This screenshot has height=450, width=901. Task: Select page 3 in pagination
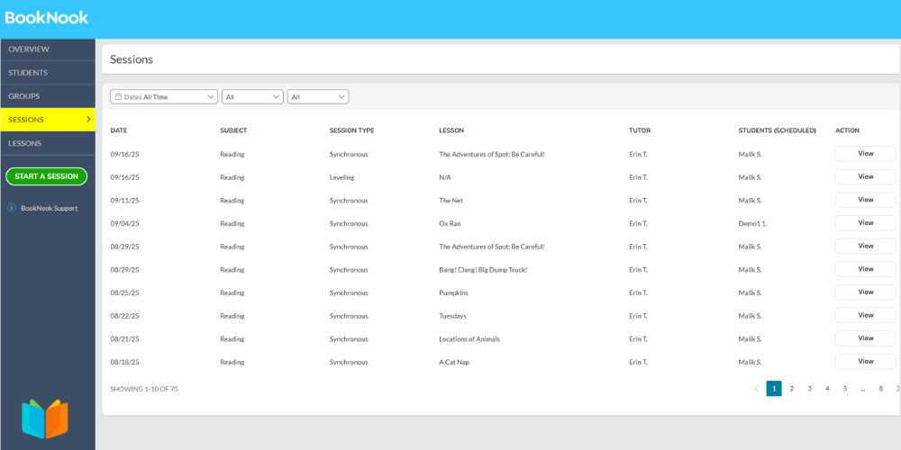pos(809,389)
